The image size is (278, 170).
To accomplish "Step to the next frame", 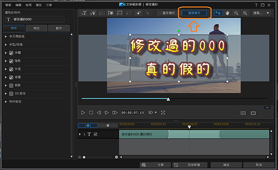I will (107, 113).
